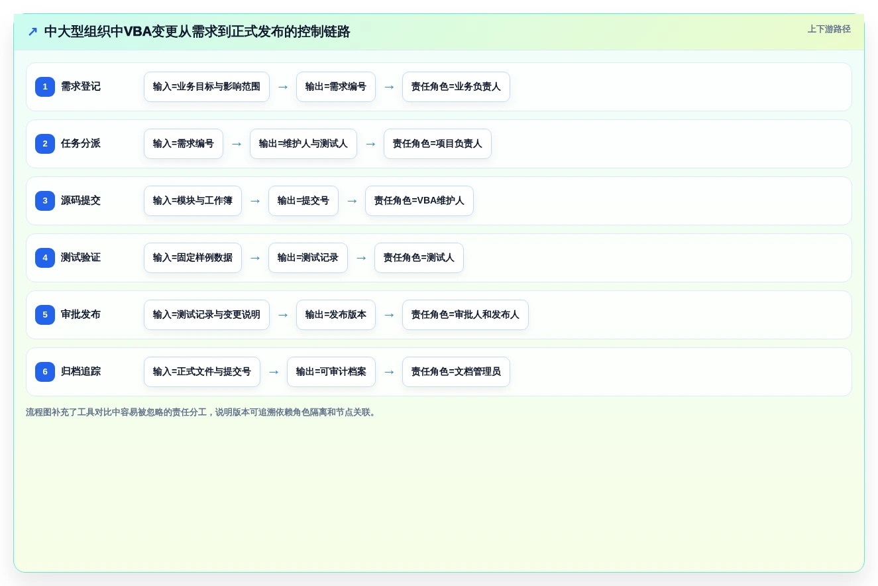Click the 责任角色=项目负责人 box
The height and width of the screenshot is (586, 878).
pyautogui.click(x=437, y=144)
